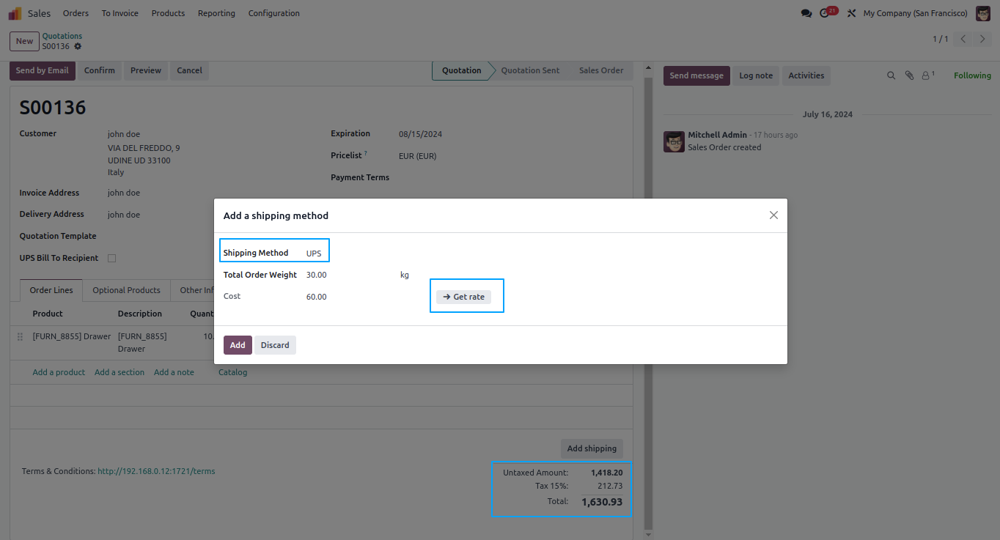Click Add in the shipping method dialog
This screenshot has height=540, width=1000.
click(238, 345)
